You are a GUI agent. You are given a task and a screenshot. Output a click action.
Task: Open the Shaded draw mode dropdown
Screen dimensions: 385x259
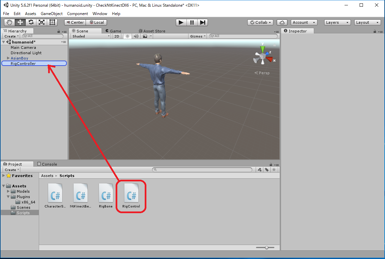tap(91, 36)
